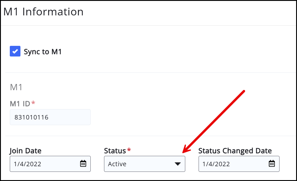This screenshot has width=297, height=181.
Task: Click the gray M1 subsection title
Action: point(16,87)
